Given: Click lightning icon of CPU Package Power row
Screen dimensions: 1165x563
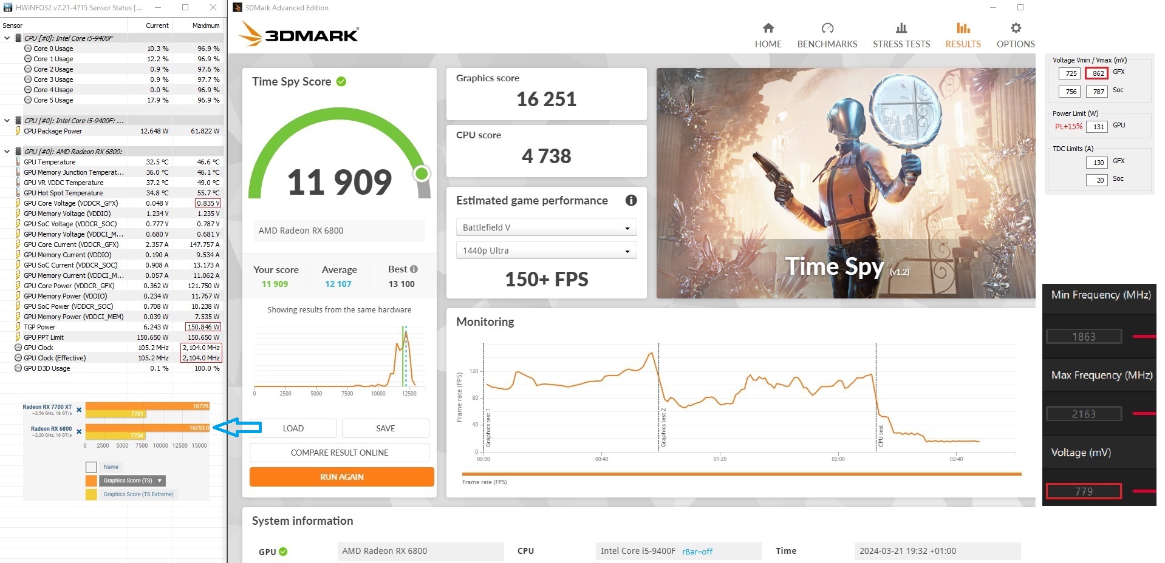Looking at the screenshot, I should [x=18, y=131].
